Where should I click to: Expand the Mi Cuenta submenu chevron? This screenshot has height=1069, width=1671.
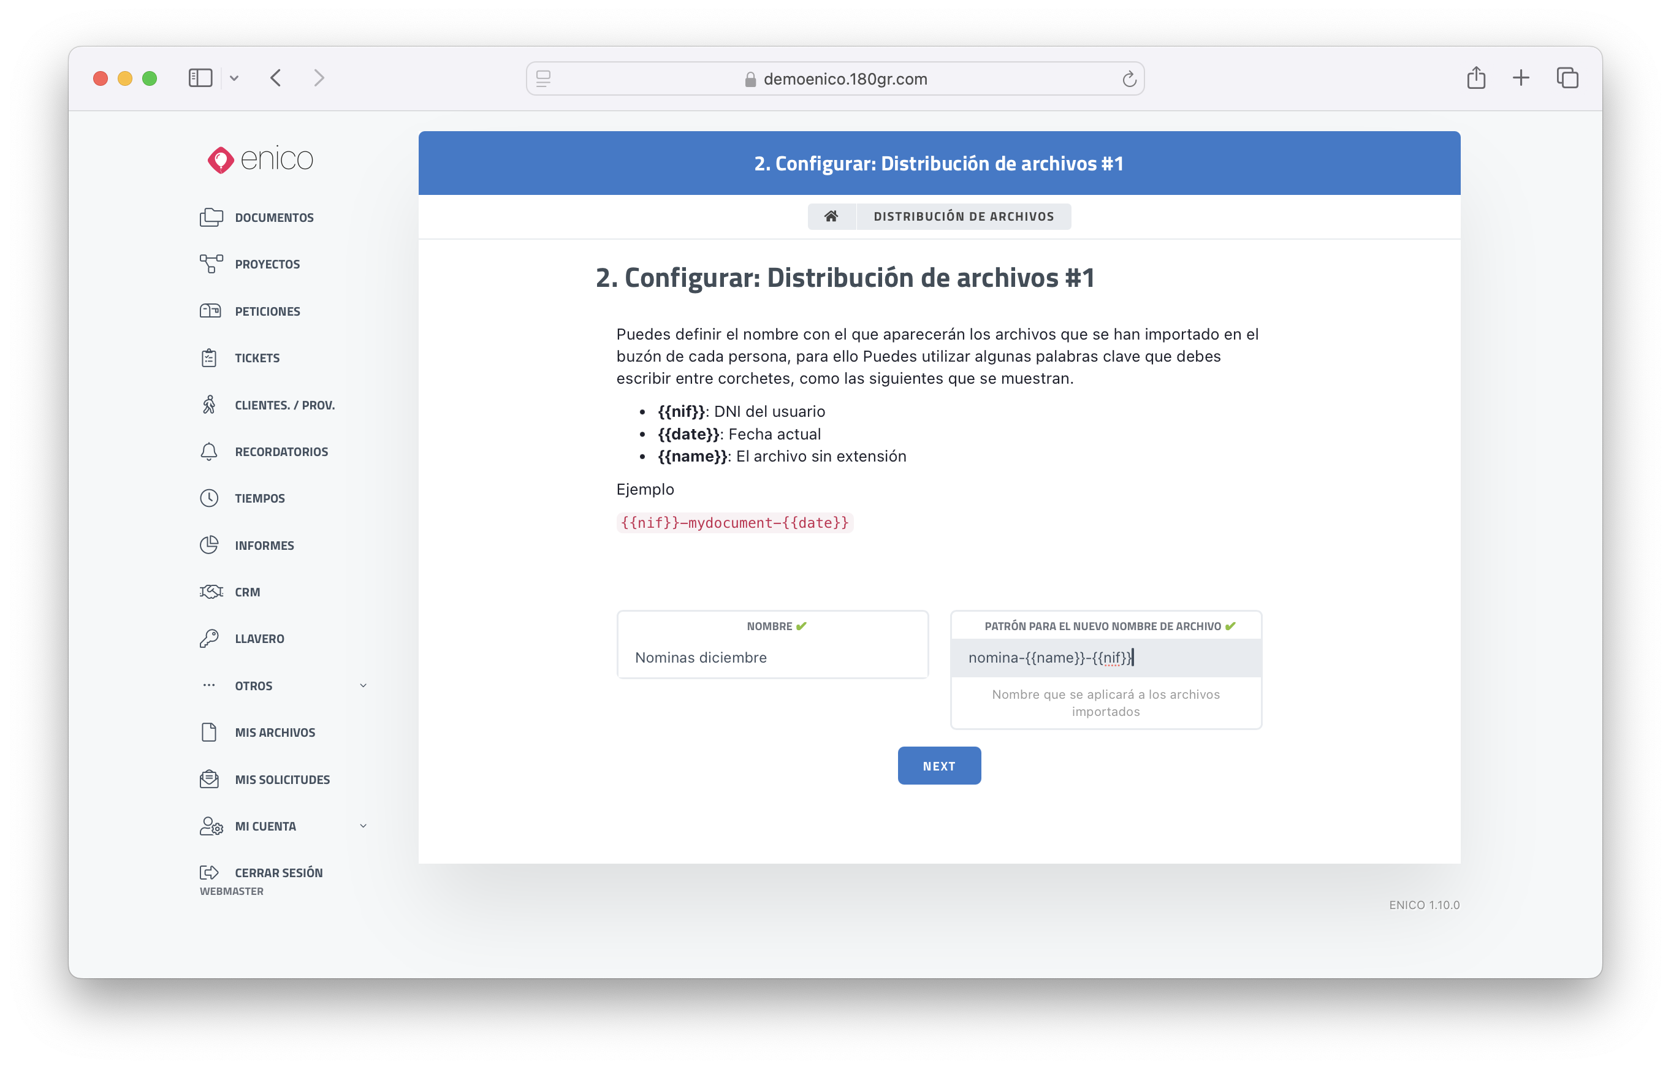click(x=363, y=826)
